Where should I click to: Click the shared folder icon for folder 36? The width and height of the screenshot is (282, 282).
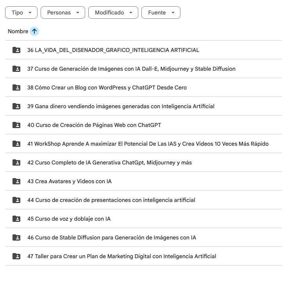coord(16,50)
